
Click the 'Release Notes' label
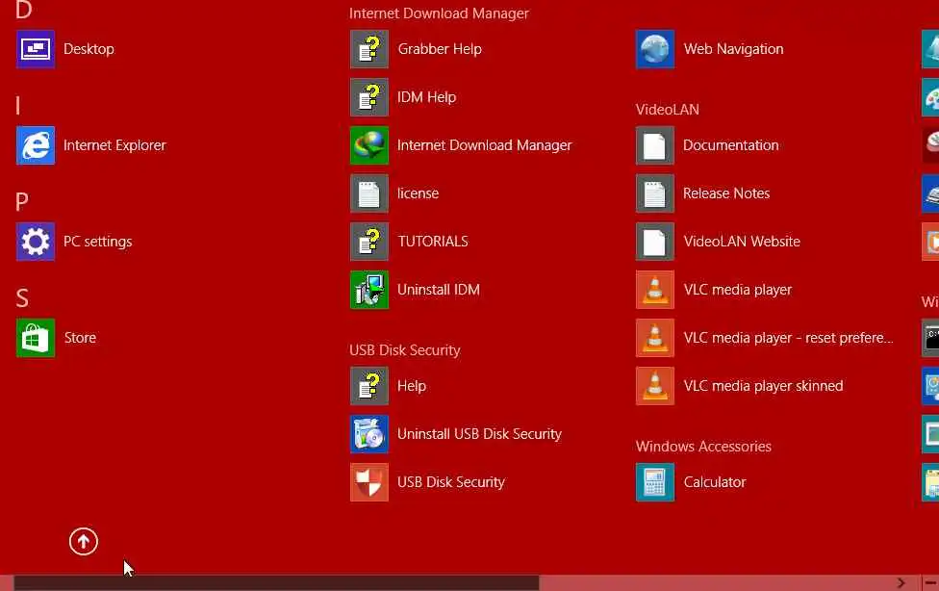pyautogui.click(x=726, y=193)
